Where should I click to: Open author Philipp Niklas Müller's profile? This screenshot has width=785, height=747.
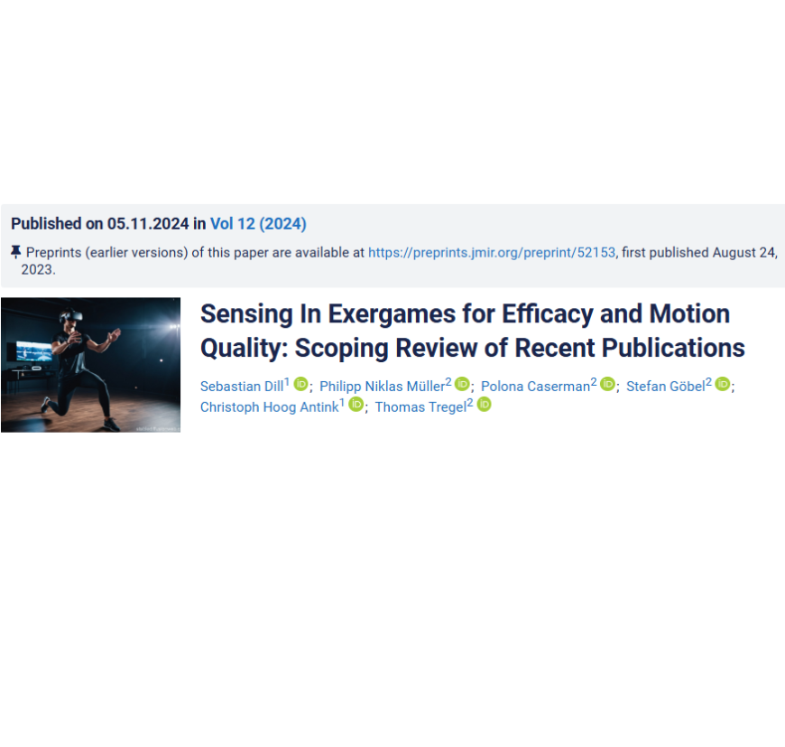pos(382,387)
